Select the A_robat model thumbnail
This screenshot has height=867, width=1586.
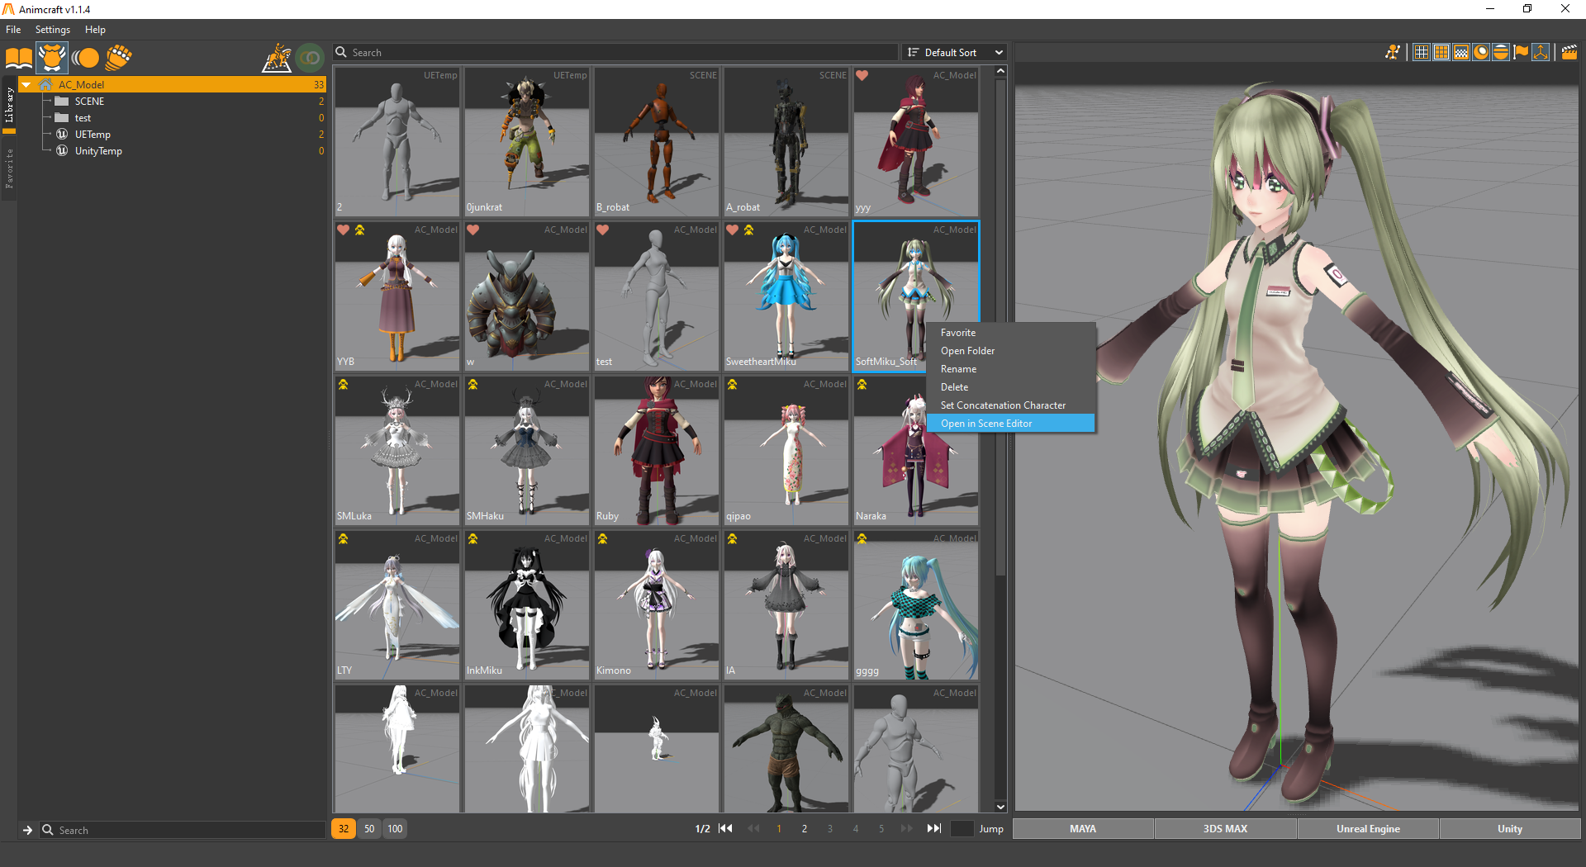pos(786,142)
